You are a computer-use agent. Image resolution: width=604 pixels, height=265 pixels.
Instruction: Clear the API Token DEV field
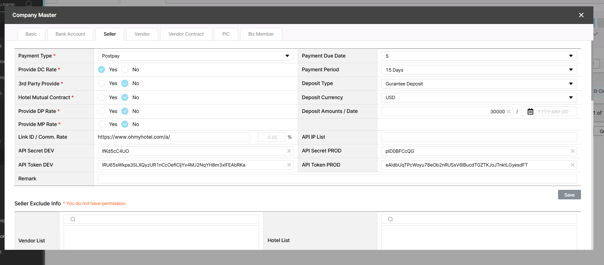coord(289,165)
